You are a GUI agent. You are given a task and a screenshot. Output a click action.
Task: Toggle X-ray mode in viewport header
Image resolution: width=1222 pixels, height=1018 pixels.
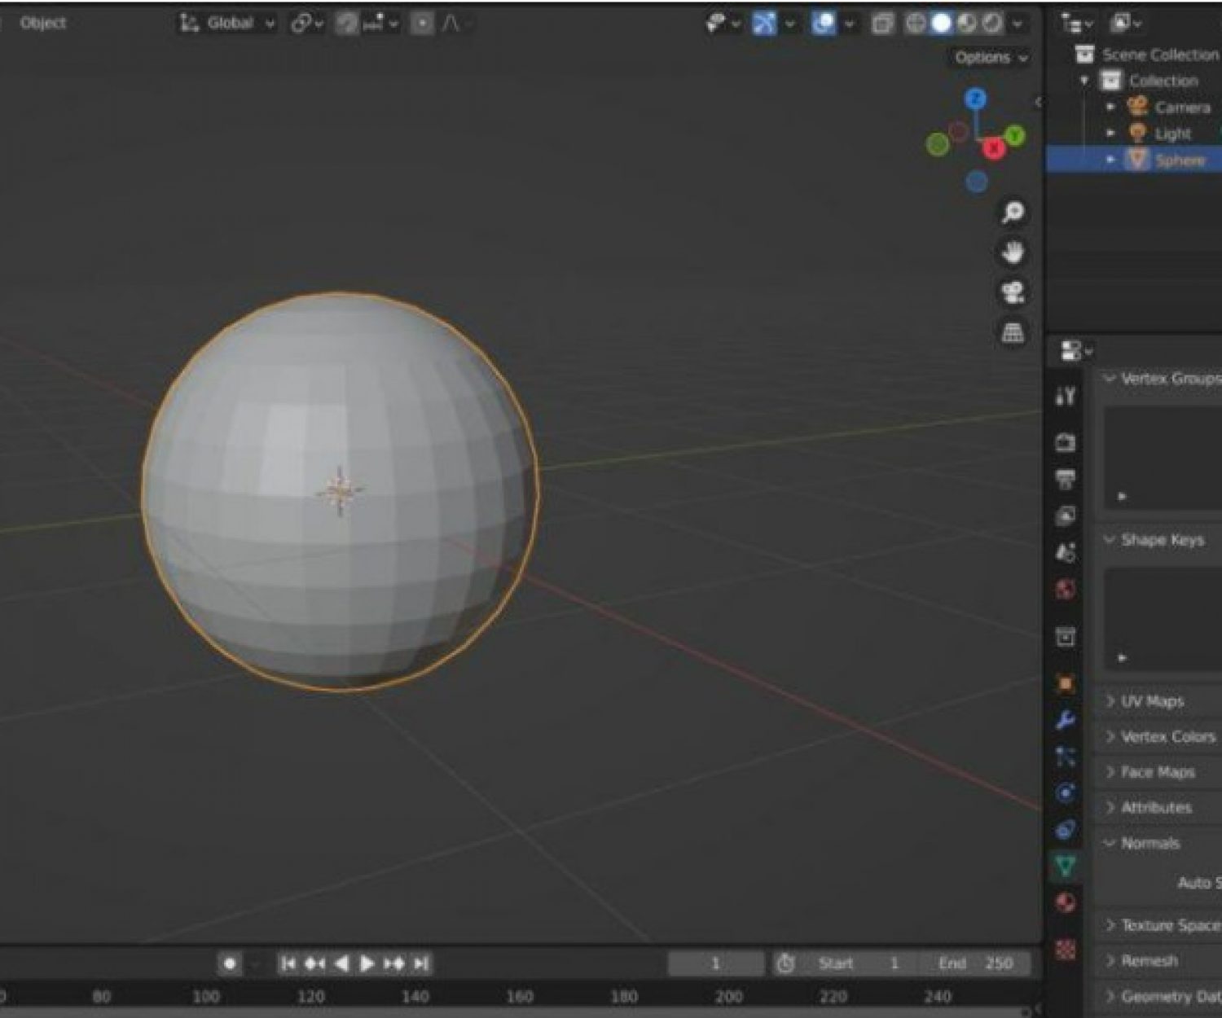pos(881,24)
